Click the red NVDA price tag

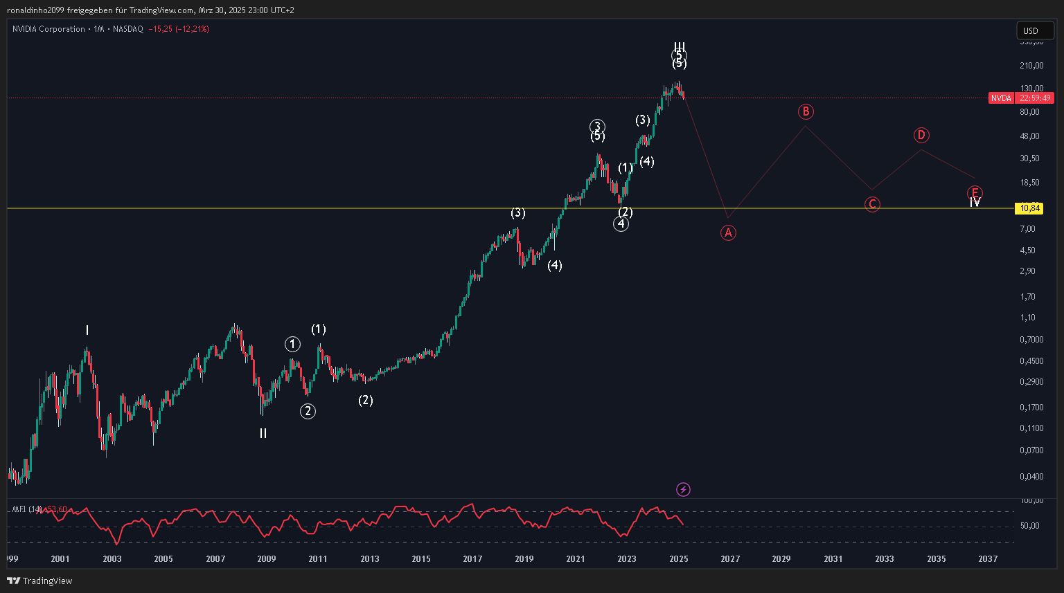pos(1001,98)
